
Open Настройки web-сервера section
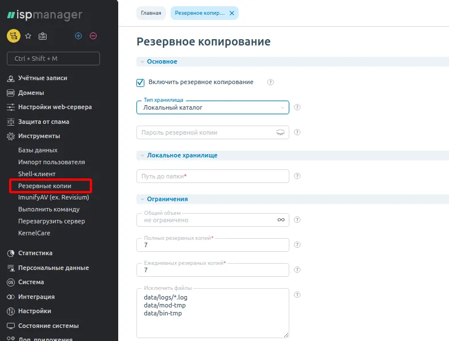[55, 107]
